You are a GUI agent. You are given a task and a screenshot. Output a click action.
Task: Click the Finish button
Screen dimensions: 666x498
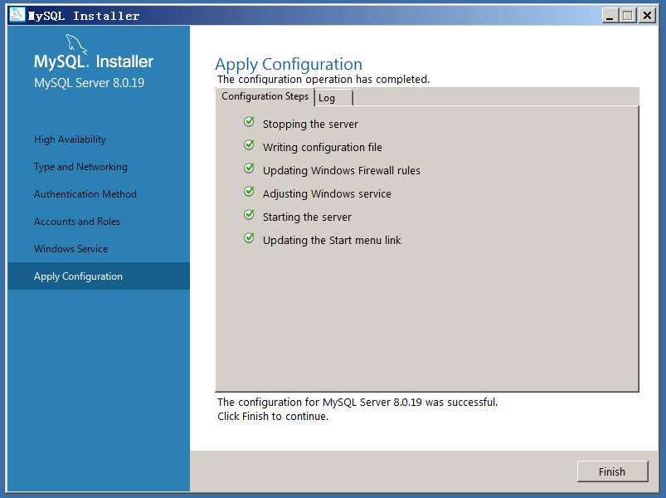coord(612,471)
